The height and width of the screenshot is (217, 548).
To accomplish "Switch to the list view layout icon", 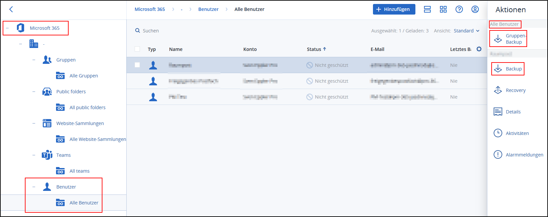I will pyautogui.click(x=427, y=9).
